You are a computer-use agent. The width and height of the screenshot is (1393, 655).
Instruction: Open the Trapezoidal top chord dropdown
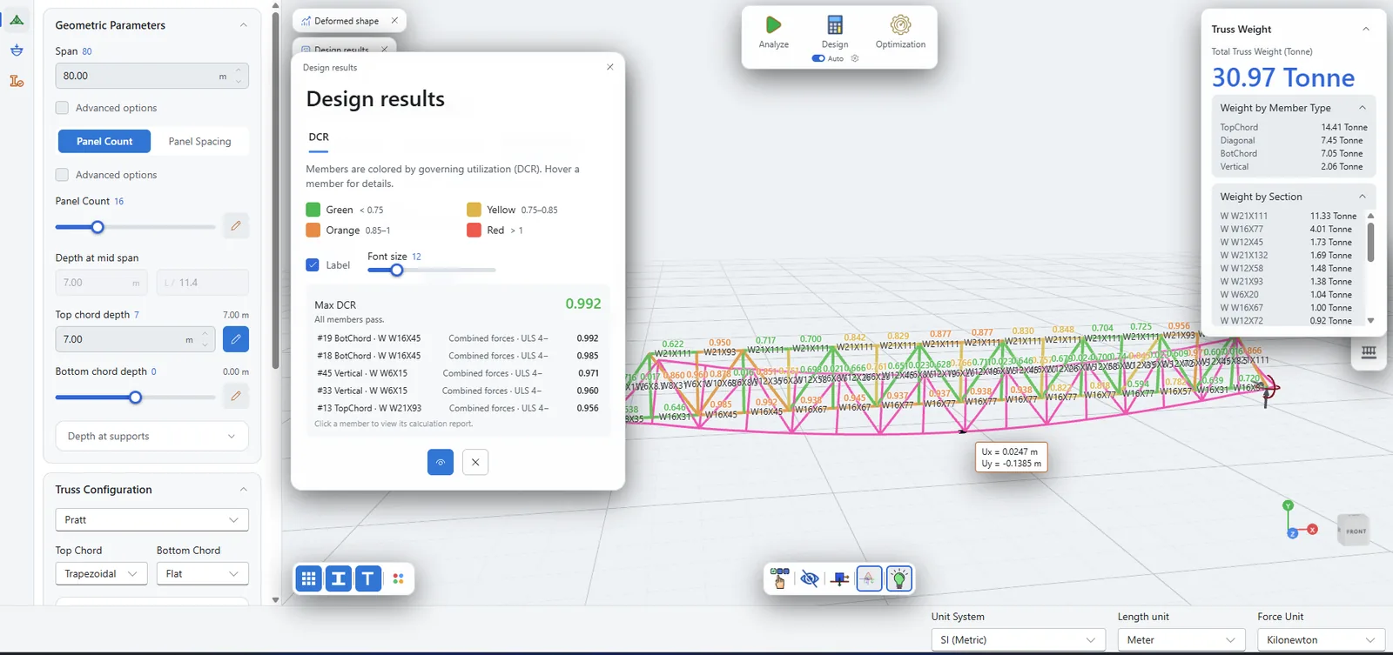[101, 574]
